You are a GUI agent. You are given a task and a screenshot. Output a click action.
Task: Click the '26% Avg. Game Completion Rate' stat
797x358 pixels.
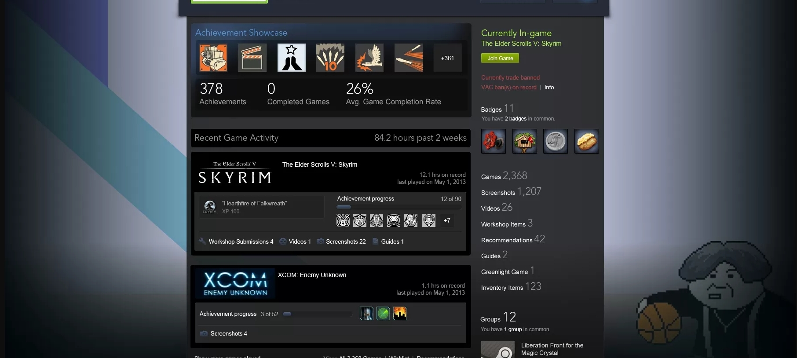coord(393,94)
